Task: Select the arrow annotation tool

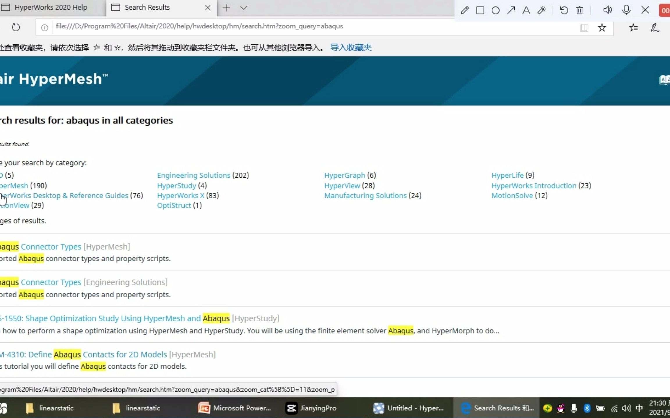Action: [511, 10]
